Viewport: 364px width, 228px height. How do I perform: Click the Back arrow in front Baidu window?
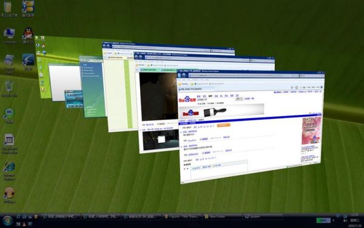[x=180, y=75]
